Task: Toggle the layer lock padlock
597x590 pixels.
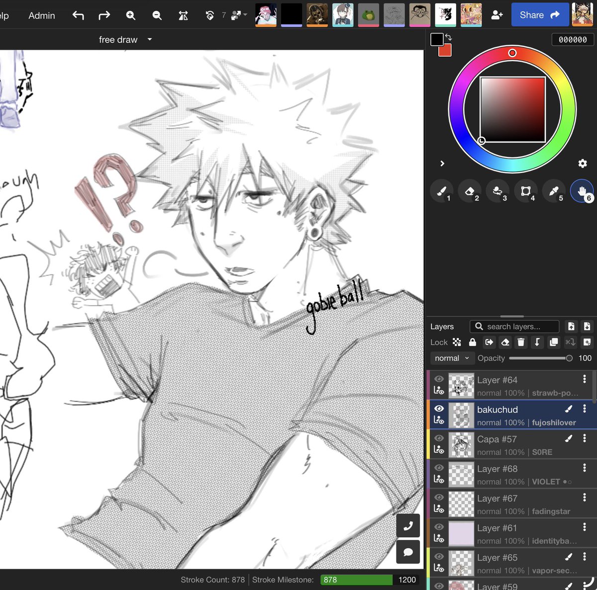Action: tap(473, 342)
